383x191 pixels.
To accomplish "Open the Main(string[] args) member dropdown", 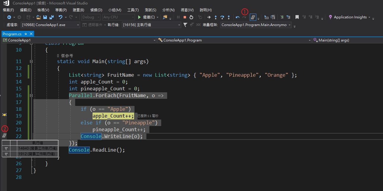I will pos(347,40).
